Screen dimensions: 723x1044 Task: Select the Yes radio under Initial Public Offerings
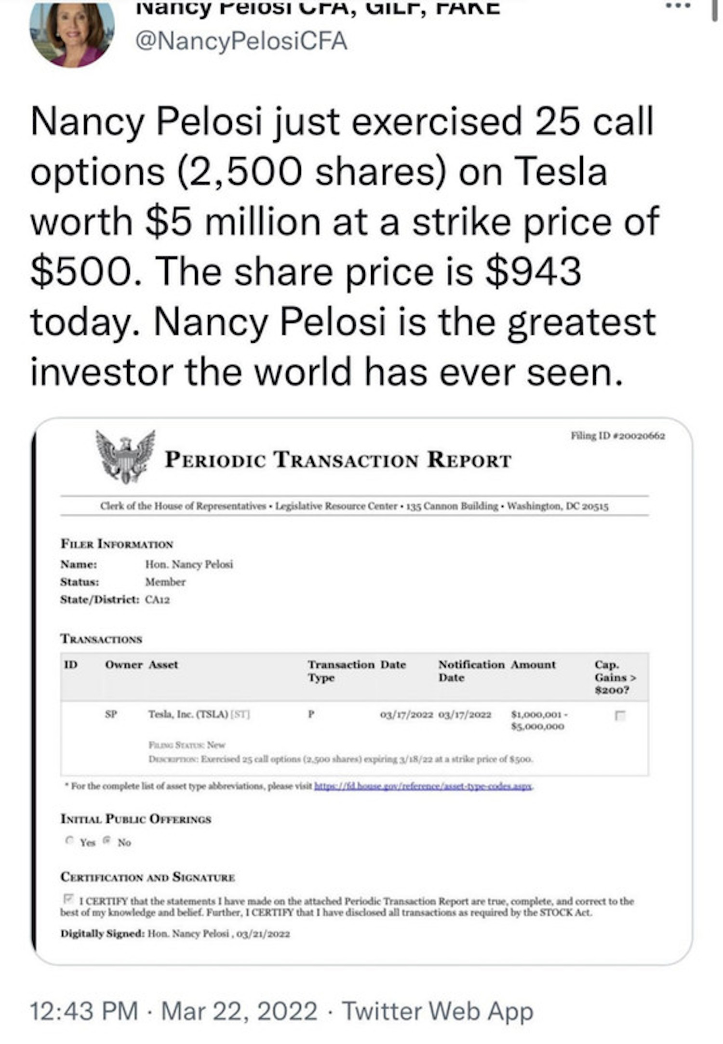[69, 841]
